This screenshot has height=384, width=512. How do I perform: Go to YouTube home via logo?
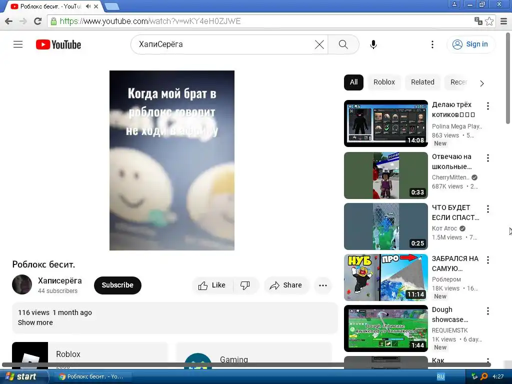point(58,44)
